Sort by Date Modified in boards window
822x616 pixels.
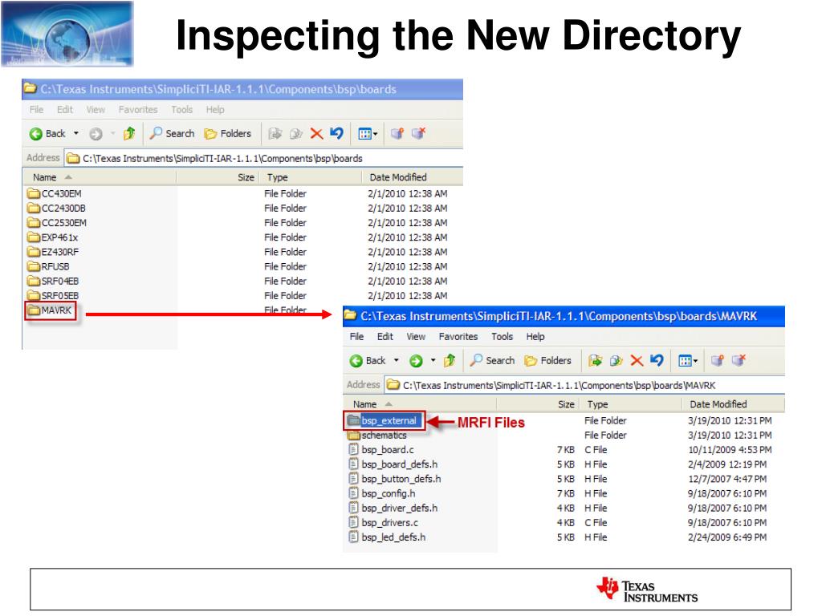[412, 177]
